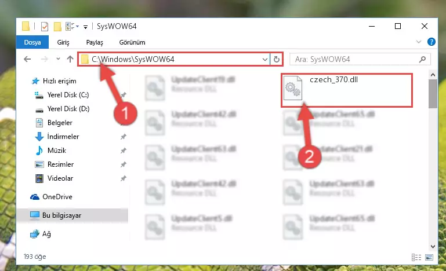446x271 pixels.
Task: Click the OneDrive cloud icon
Action: click(x=35, y=197)
